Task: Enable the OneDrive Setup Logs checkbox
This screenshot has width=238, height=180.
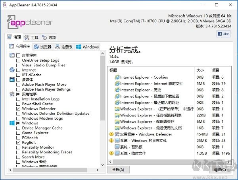Action: [18, 60]
